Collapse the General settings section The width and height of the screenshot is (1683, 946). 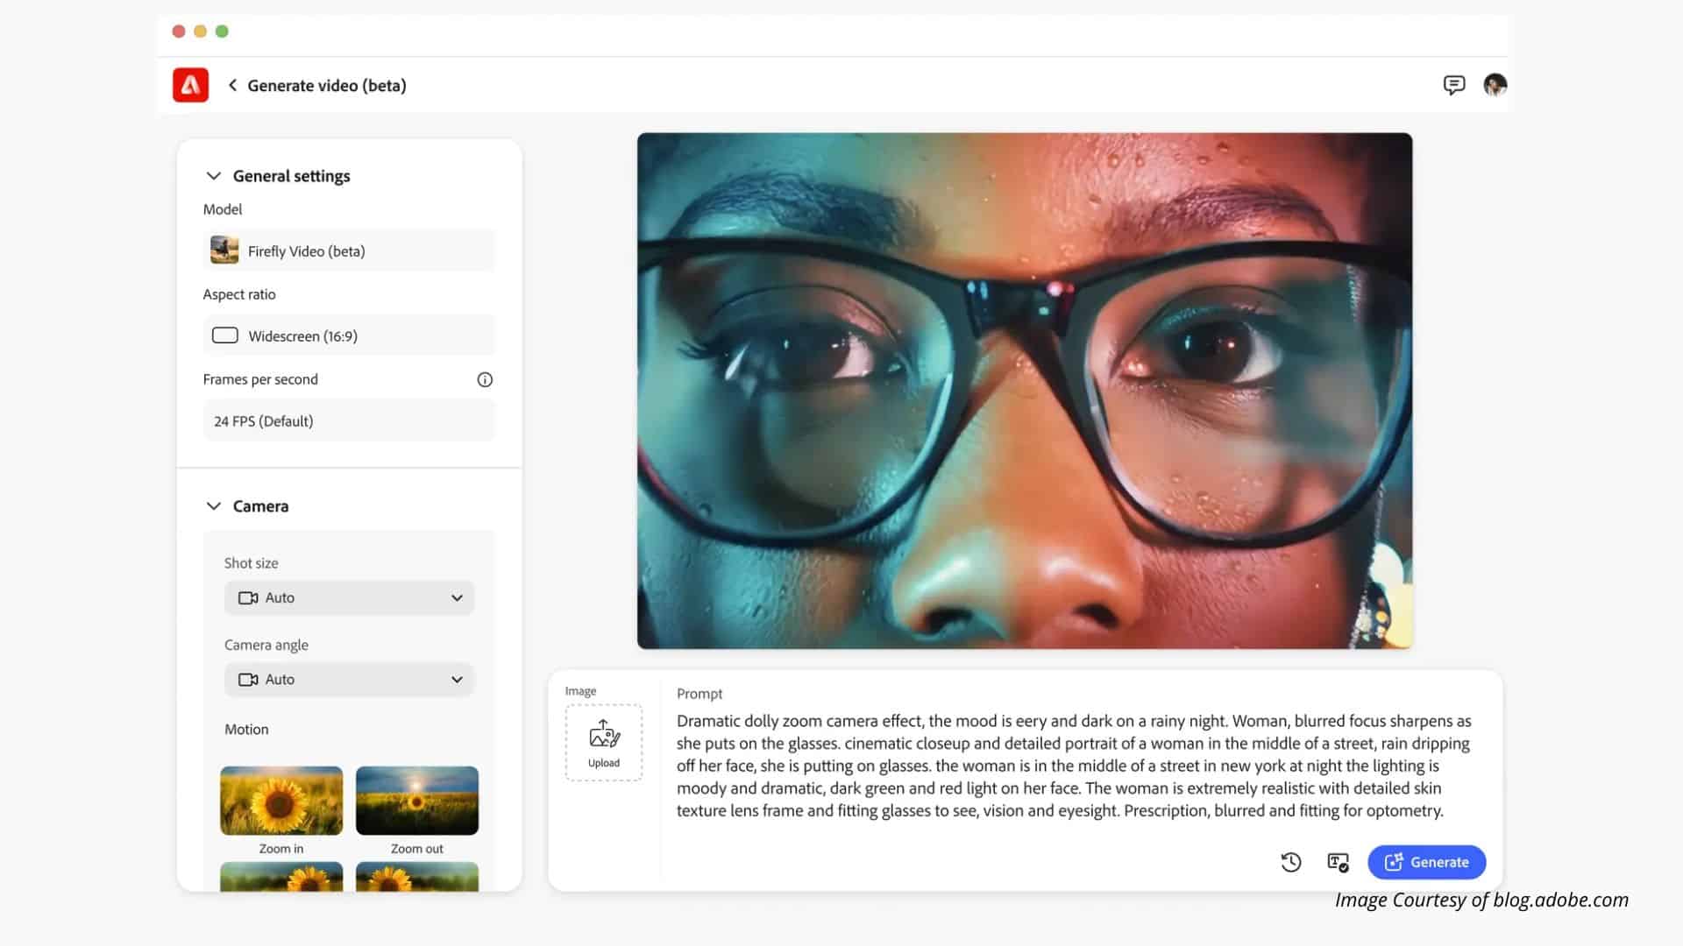(x=213, y=176)
